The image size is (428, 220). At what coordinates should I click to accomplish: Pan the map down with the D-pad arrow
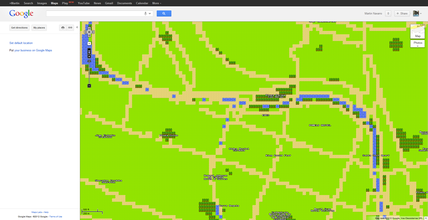(89, 35)
